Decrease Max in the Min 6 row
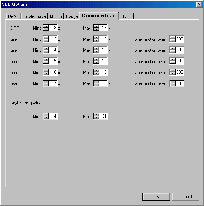Image resolution: width=204 pixels, height=206 pixels. pos(96,74)
